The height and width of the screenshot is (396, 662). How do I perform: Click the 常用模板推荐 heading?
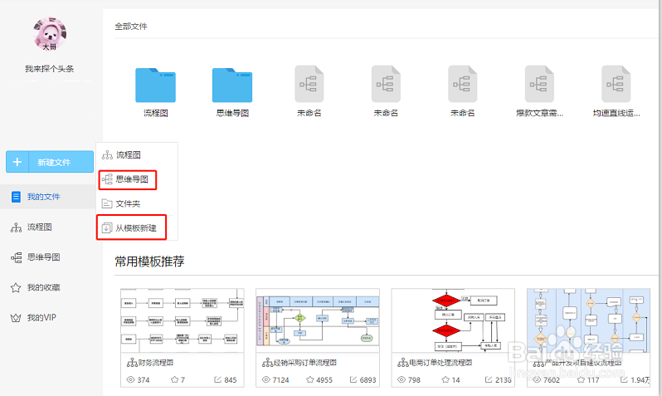(x=149, y=262)
